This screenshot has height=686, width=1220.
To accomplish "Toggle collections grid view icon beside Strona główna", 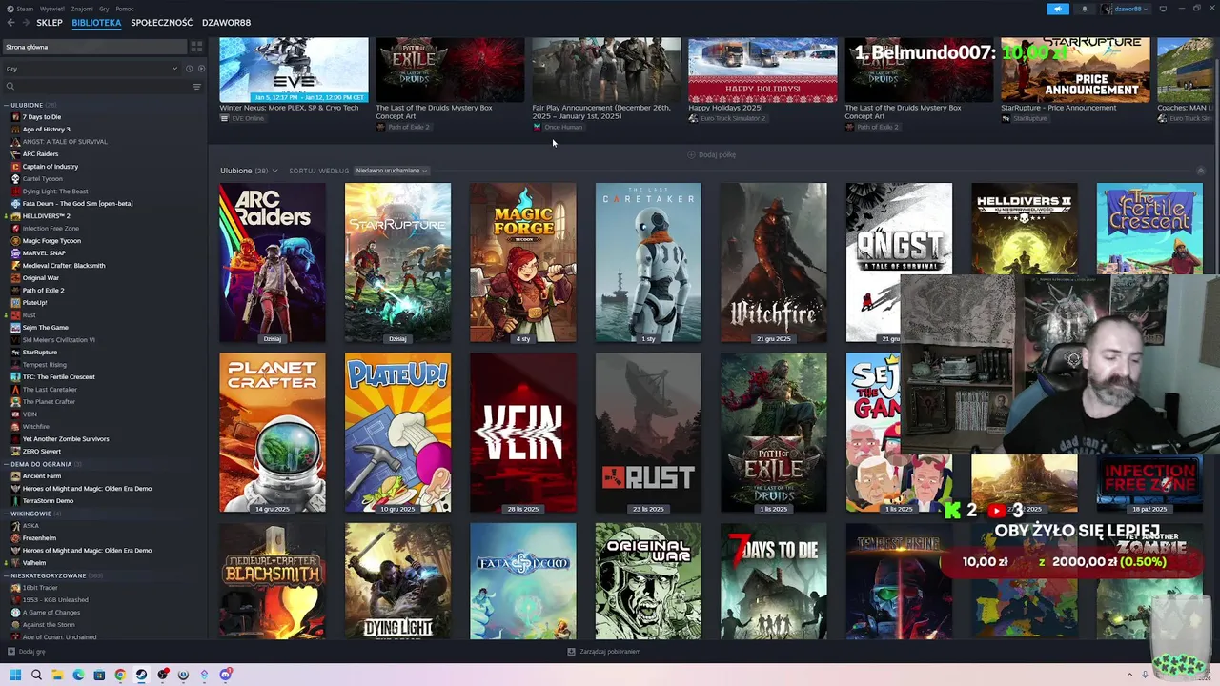I will (x=196, y=47).
